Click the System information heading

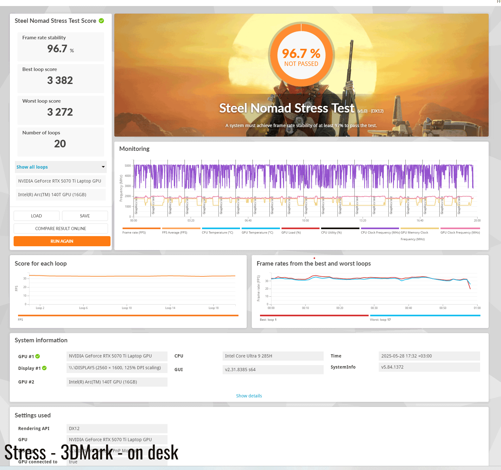[x=41, y=340]
